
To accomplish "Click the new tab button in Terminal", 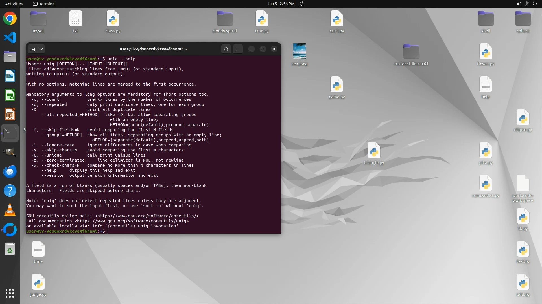I will [33, 49].
